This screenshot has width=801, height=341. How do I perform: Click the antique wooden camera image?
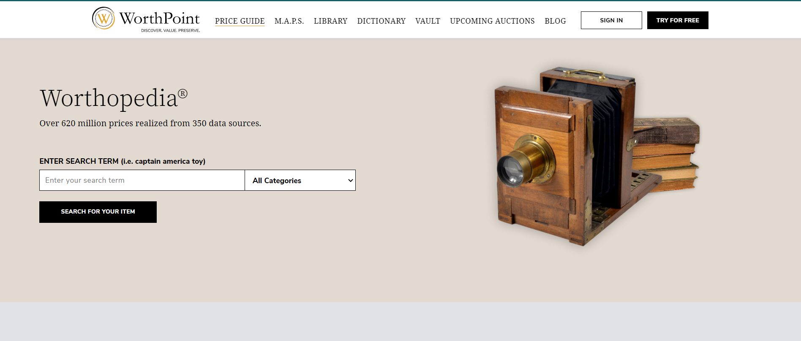click(x=596, y=156)
